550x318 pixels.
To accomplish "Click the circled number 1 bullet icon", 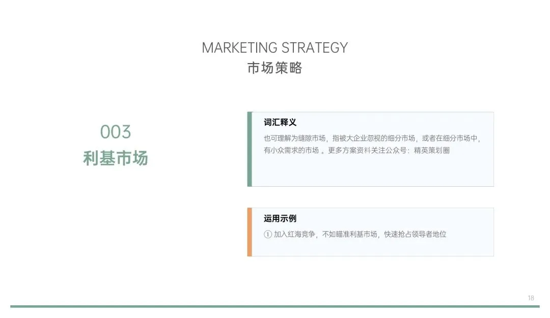I will [268, 234].
